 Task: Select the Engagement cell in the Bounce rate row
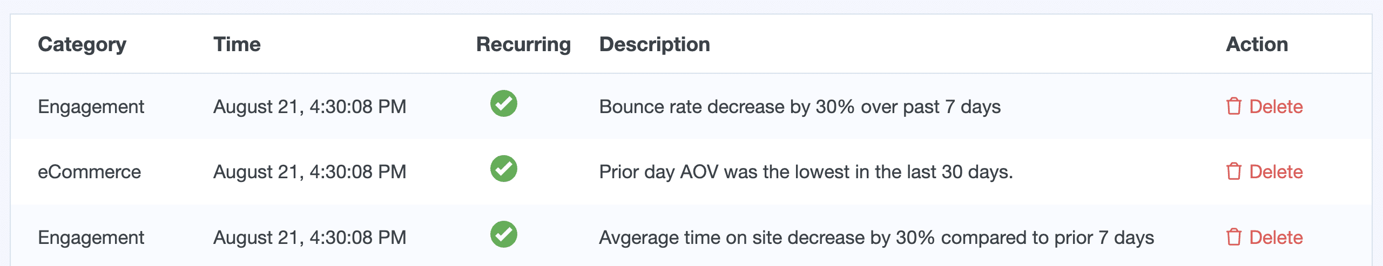coord(91,107)
